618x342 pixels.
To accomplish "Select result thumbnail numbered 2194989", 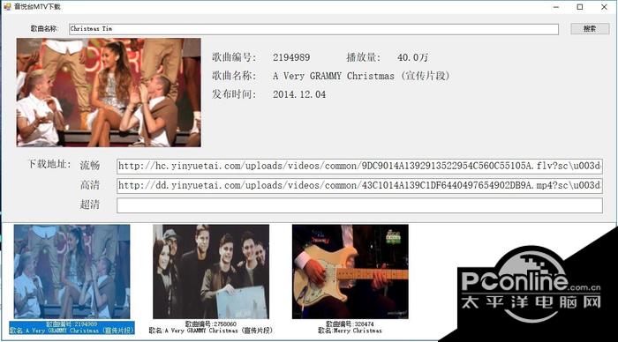I will pos(72,271).
